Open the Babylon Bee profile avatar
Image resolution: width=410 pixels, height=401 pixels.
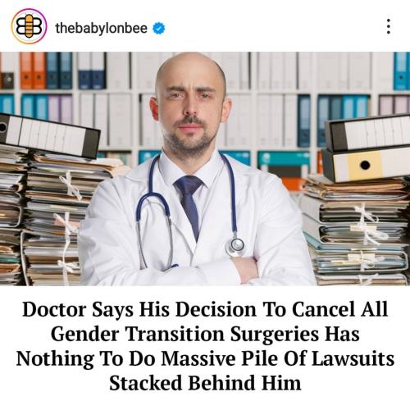tap(29, 26)
